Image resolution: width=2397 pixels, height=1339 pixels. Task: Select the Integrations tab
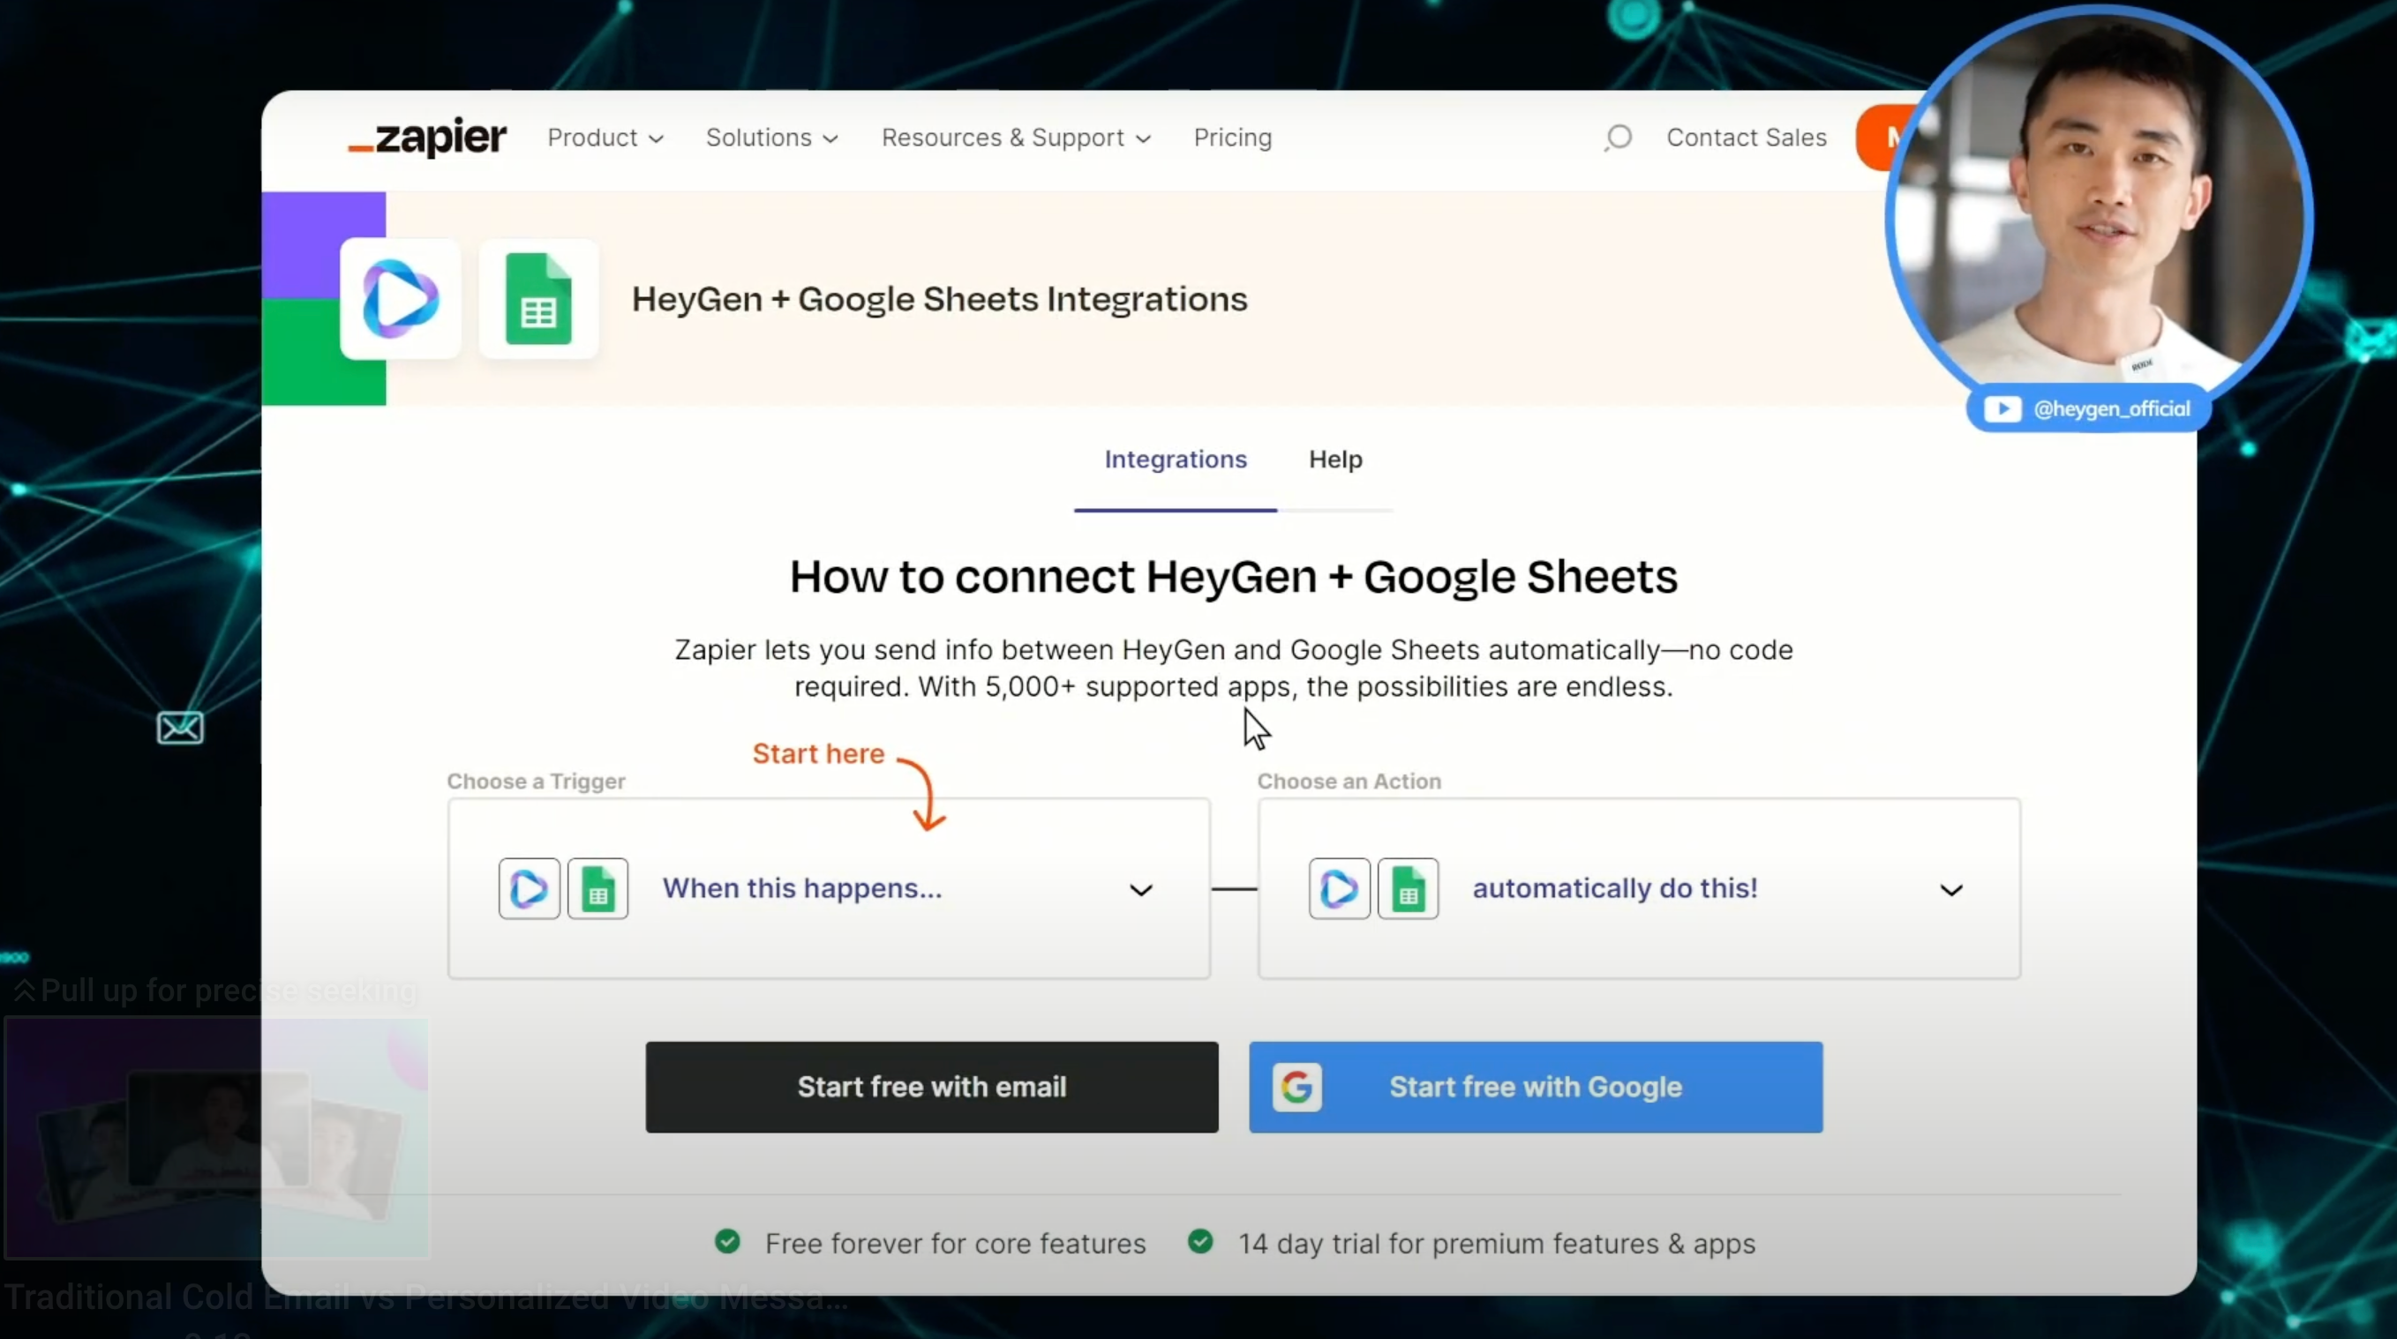(x=1176, y=460)
